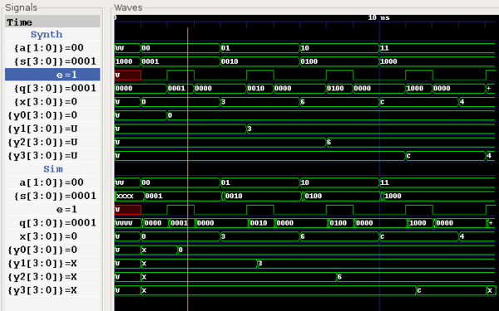The width and height of the screenshot is (499, 311).
Task: Click the red primary marker line
Action: pos(187,168)
